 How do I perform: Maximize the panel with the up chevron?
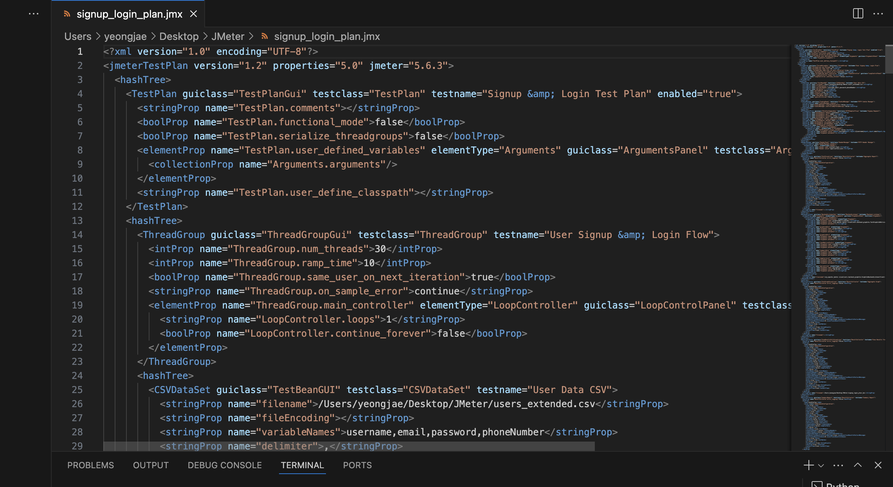click(858, 465)
